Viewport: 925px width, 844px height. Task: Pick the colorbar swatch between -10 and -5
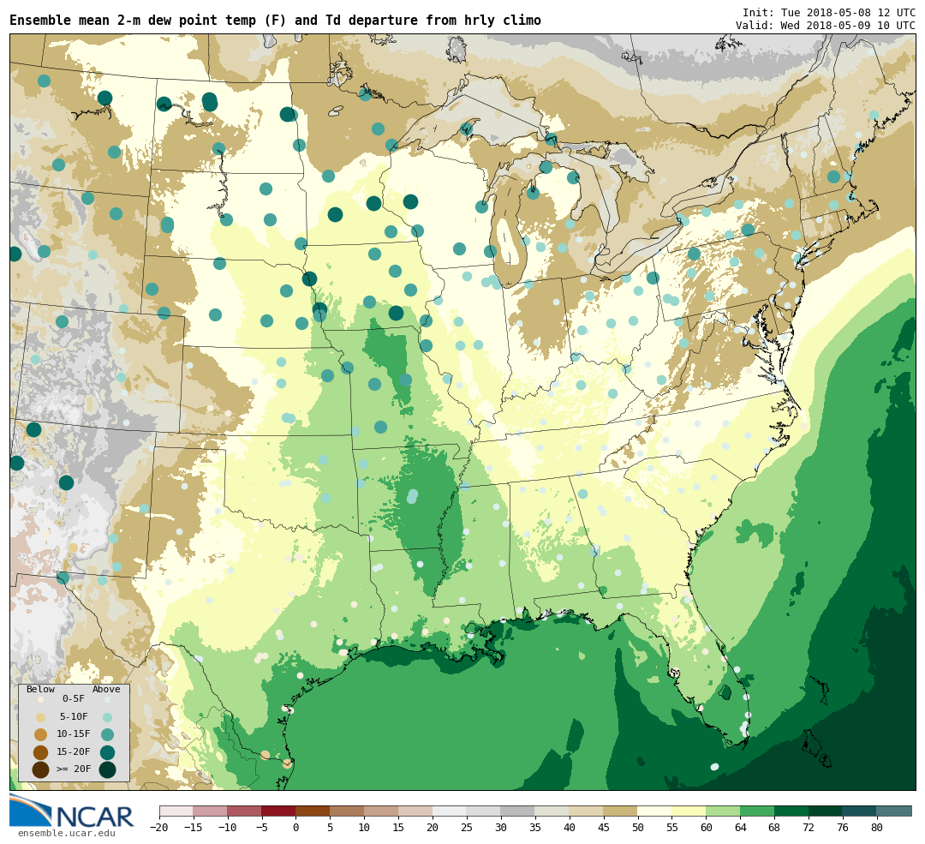coord(245,811)
